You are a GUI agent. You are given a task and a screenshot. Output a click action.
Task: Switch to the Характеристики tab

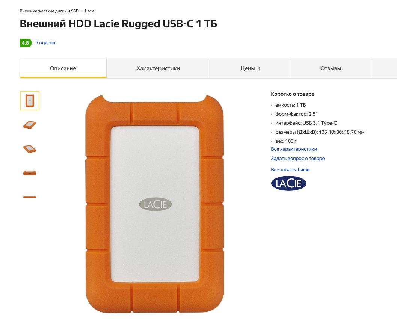pyautogui.click(x=158, y=68)
